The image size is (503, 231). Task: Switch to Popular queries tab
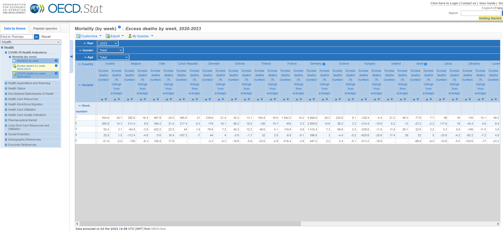click(45, 29)
